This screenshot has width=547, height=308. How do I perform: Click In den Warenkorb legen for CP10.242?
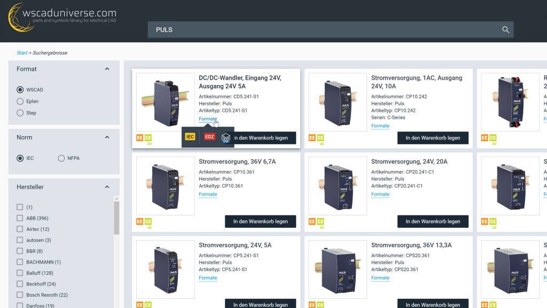tap(433, 137)
